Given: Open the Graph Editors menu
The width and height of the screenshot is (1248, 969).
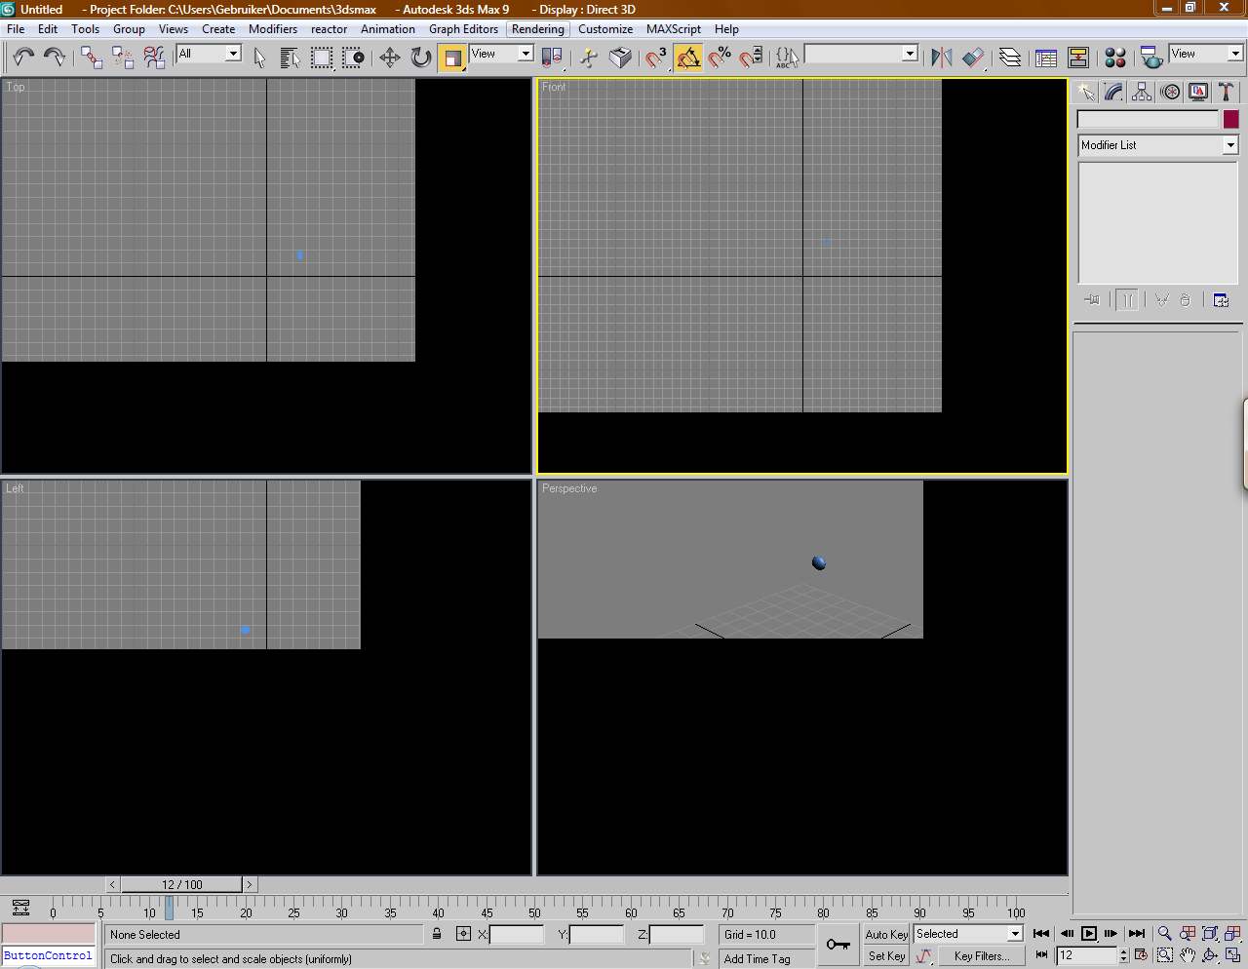Looking at the screenshot, I should tap(463, 29).
